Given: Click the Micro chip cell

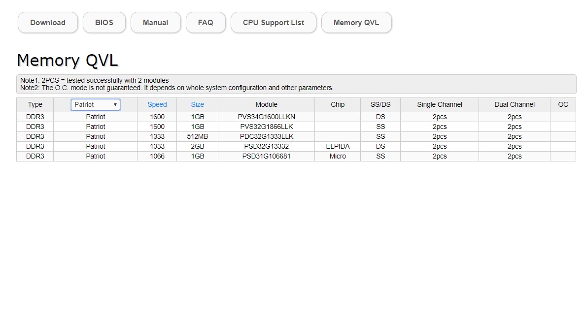Looking at the screenshot, I should 338,157.
